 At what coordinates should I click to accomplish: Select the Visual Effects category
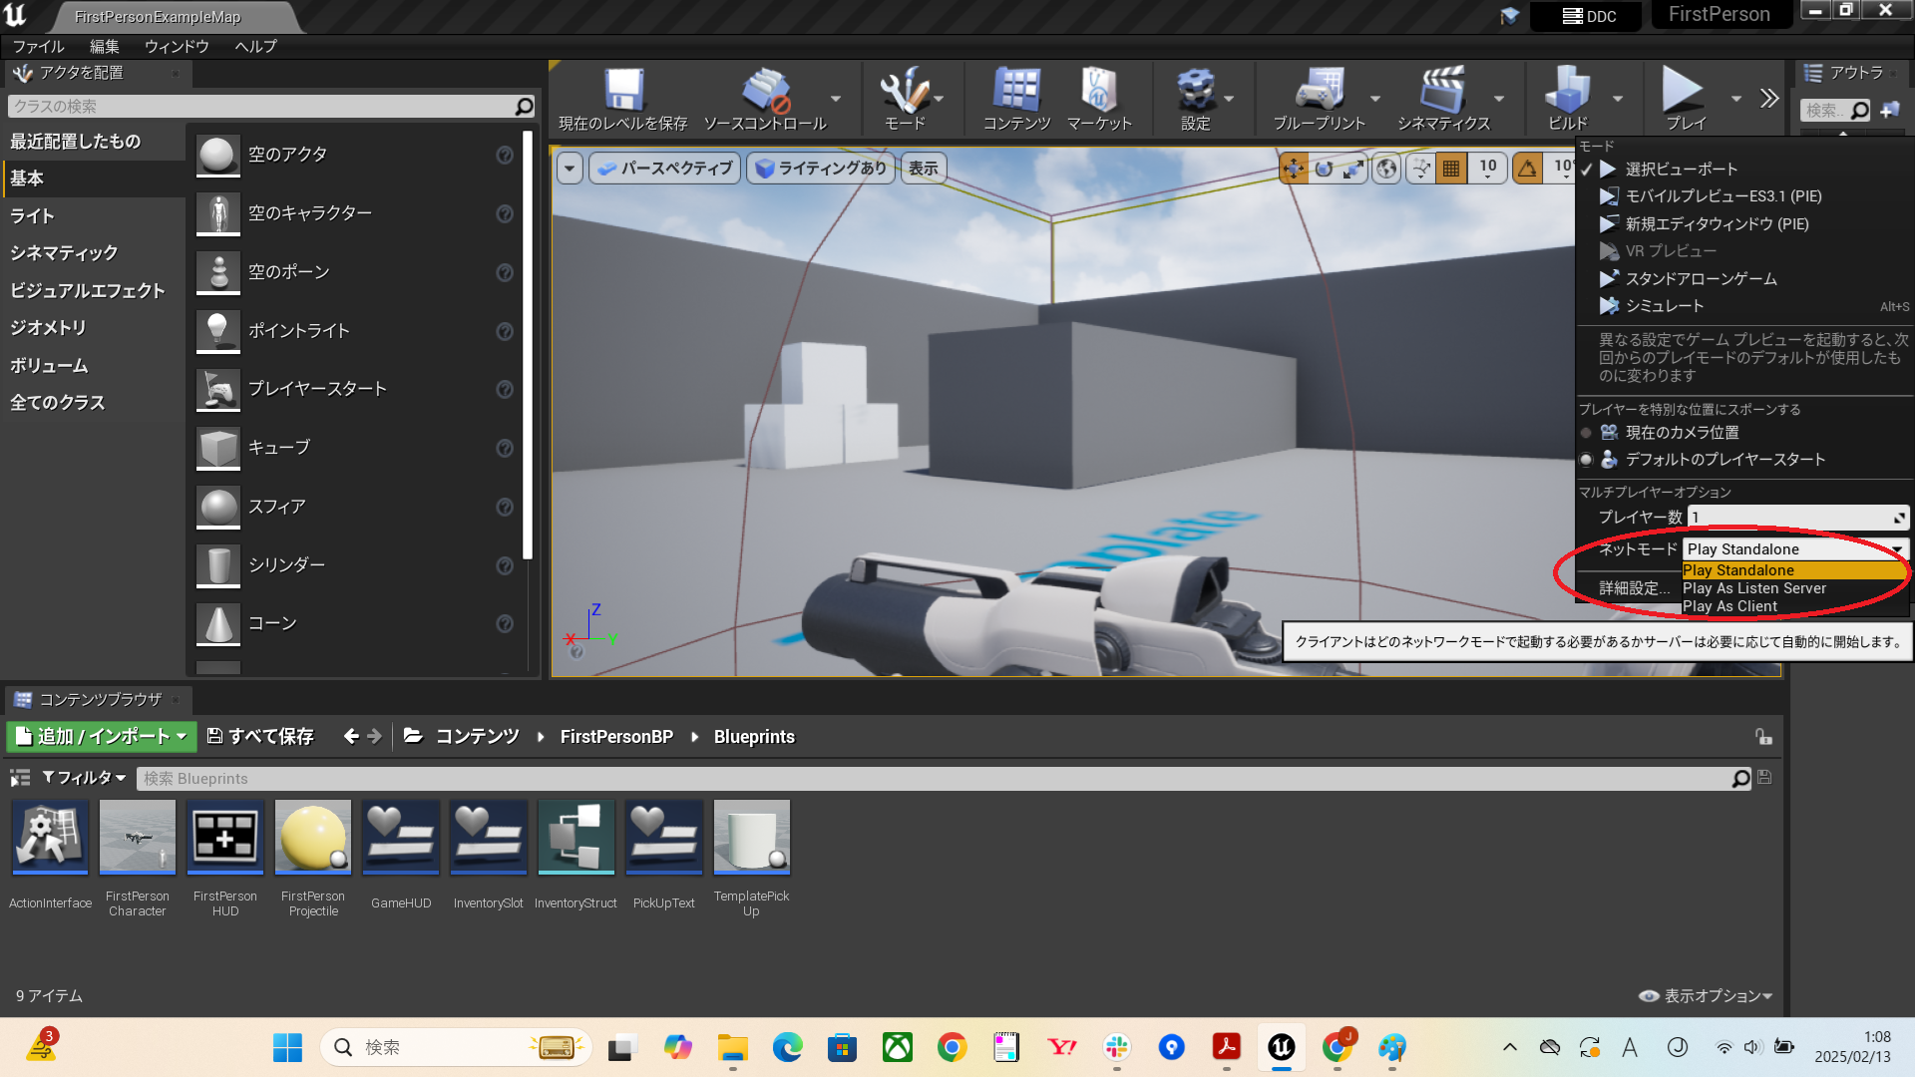click(93, 291)
